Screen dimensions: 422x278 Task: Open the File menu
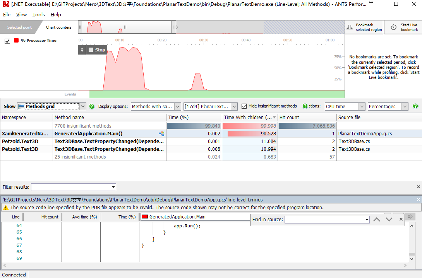[7, 15]
